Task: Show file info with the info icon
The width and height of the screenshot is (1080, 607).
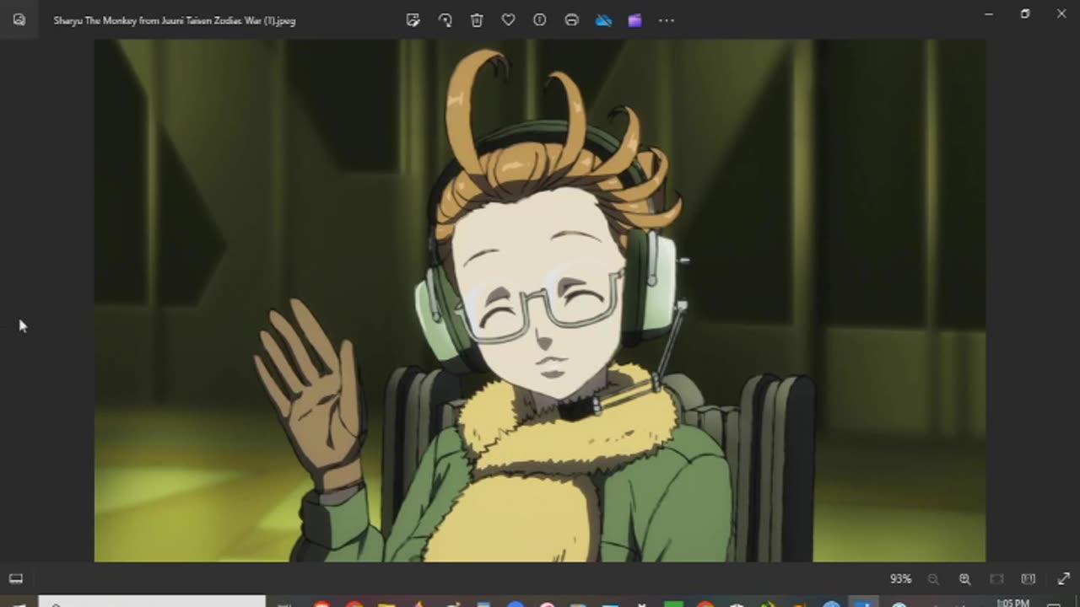Action: 540,20
